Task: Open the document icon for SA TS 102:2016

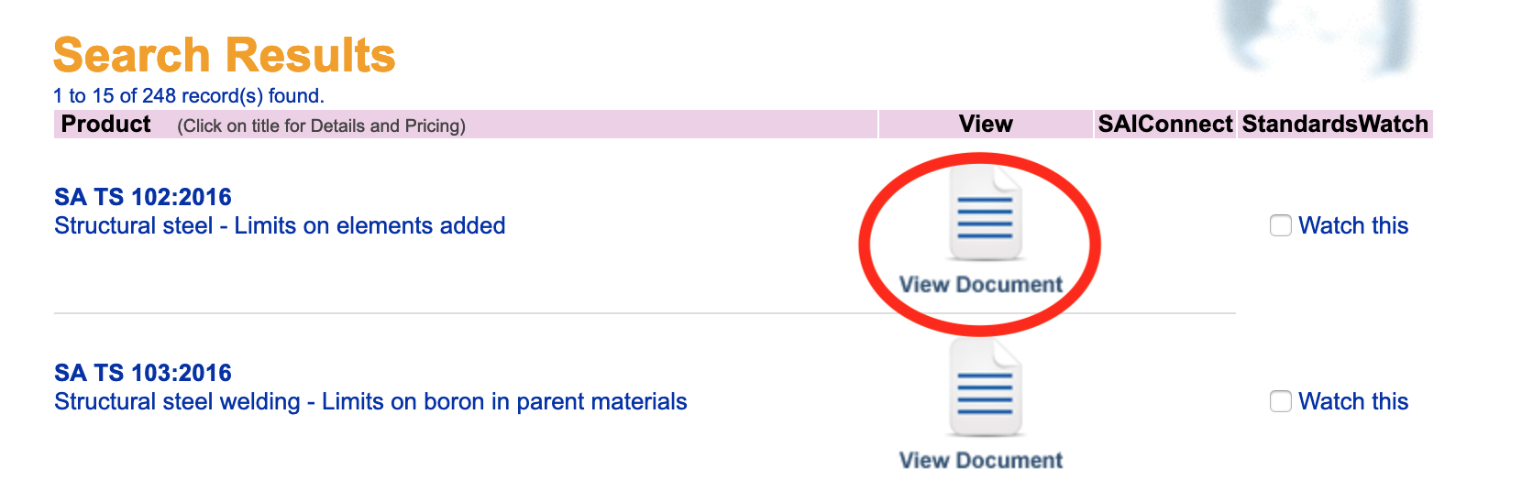Action: point(986,214)
